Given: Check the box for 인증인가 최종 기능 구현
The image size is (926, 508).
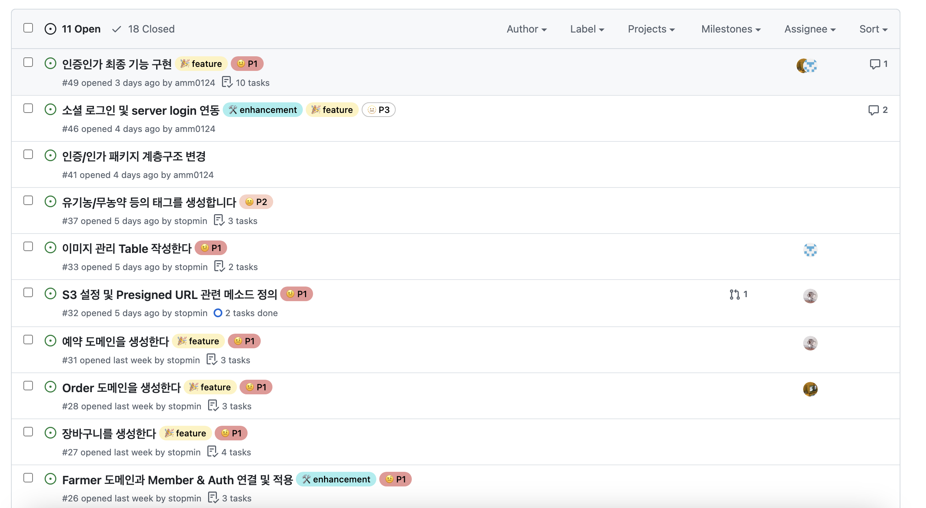Looking at the screenshot, I should coord(28,62).
